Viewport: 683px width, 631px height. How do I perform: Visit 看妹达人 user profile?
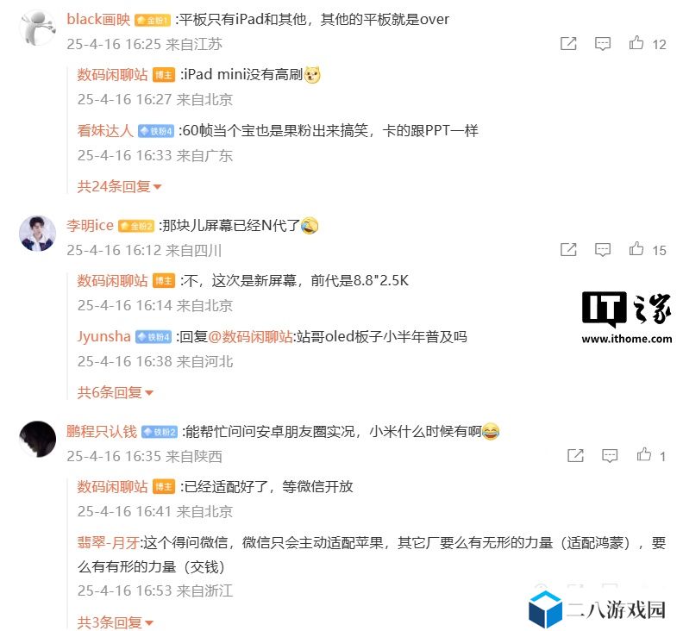pyautogui.click(x=105, y=130)
